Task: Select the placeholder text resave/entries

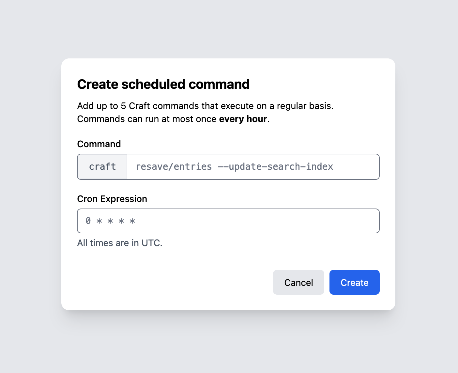Action: (x=174, y=167)
